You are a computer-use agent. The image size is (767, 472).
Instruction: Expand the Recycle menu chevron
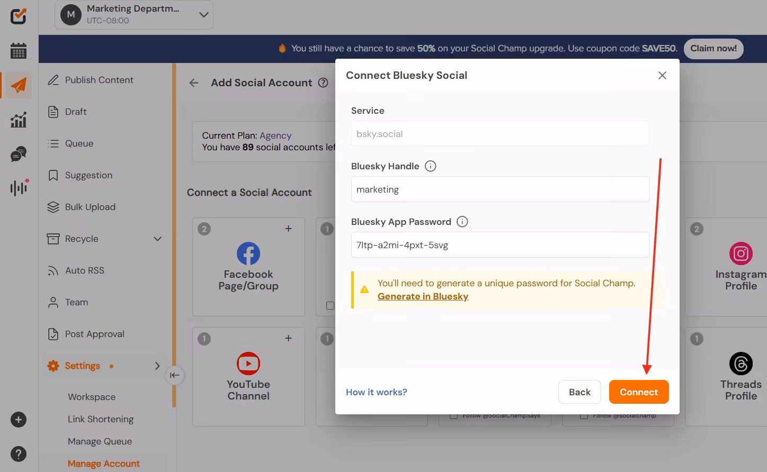click(x=157, y=239)
